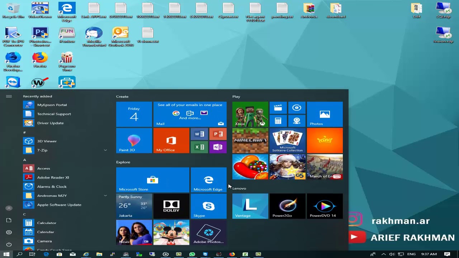This screenshot has height=258, width=459.
Task: Open Apple Software Update
Action: click(66, 205)
